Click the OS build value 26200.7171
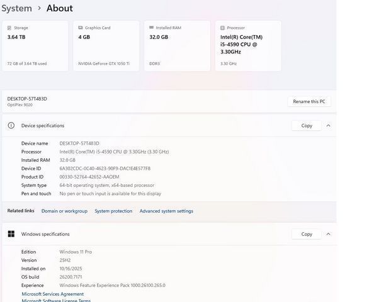 point(71,277)
